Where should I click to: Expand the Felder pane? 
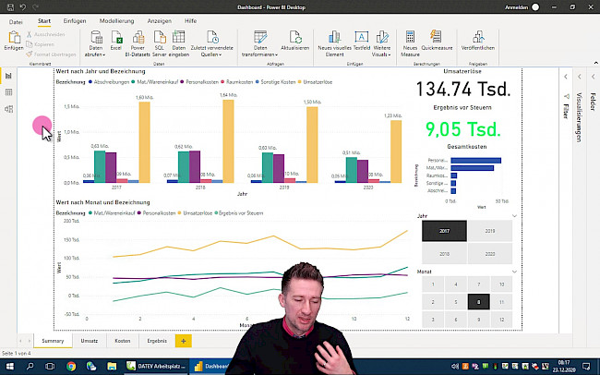click(594, 77)
